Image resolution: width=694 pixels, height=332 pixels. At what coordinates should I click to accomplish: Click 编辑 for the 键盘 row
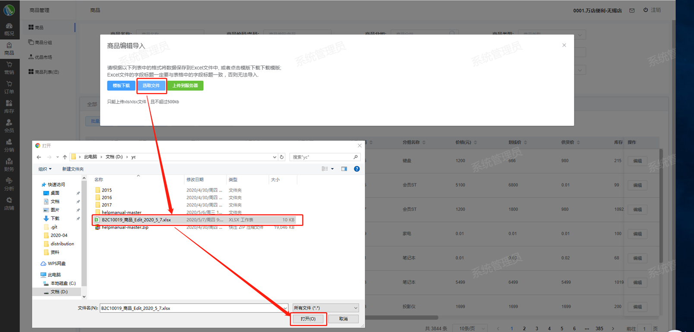point(637,161)
